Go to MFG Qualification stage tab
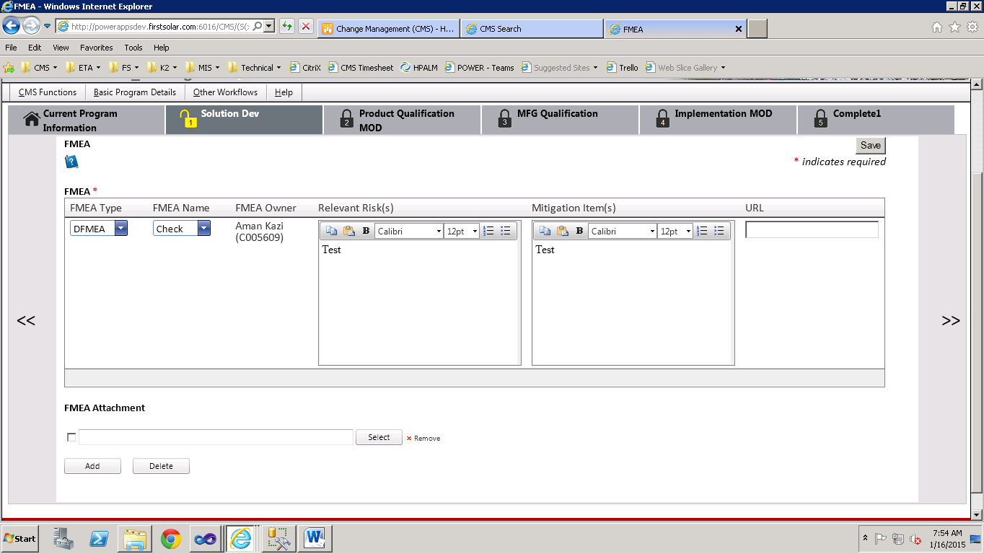Image resolution: width=984 pixels, height=554 pixels. pyautogui.click(x=560, y=120)
